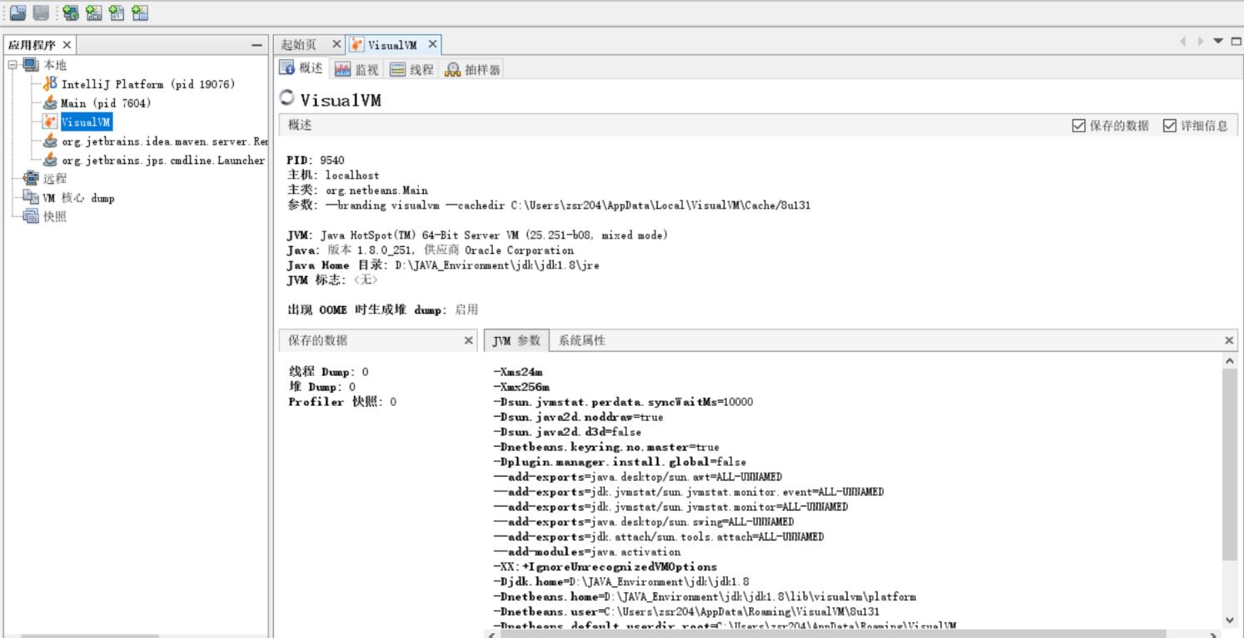Close the 保存的数据 section

pos(469,341)
